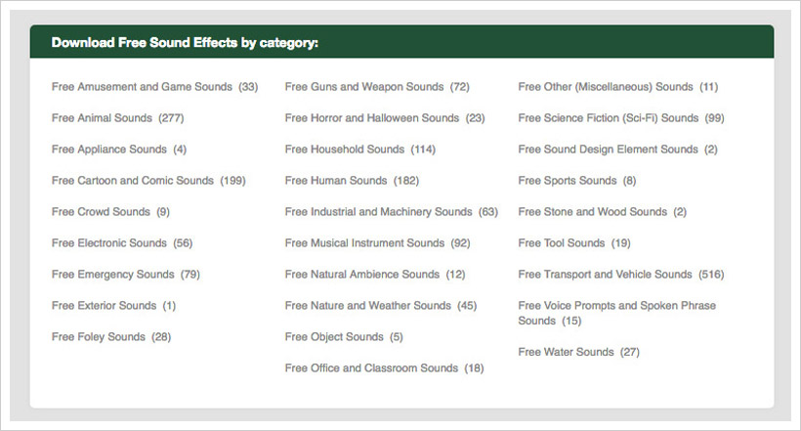Open Free Transport and Vehicle Sounds

click(x=605, y=274)
